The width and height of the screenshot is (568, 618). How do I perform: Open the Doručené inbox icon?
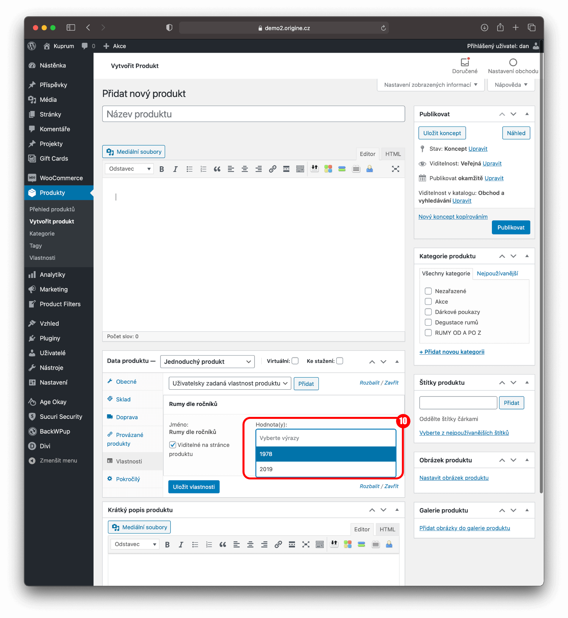pos(465,62)
